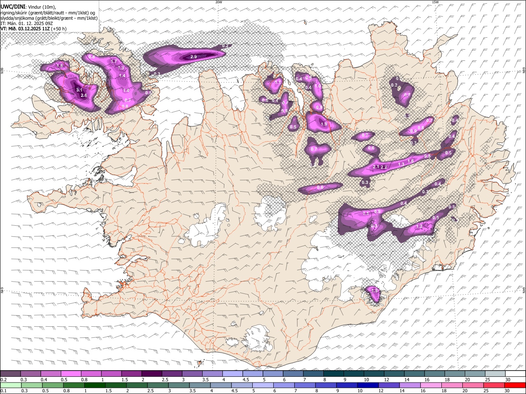Viewport: 526px width, 394px height.
Task: Click the mauve 0.3–0.4 swatch in upper legend row
Action: click(x=31, y=374)
